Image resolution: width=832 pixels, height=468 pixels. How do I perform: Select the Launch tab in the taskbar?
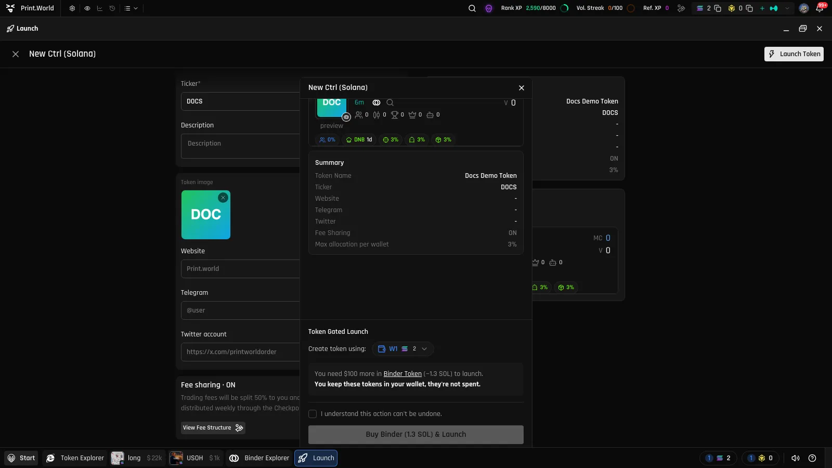point(316,458)
